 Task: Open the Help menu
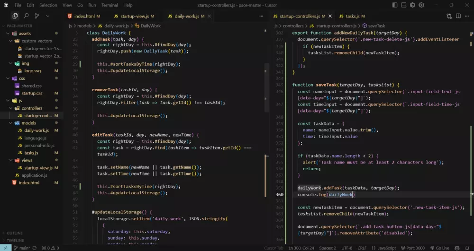click(x=128, y=5)
